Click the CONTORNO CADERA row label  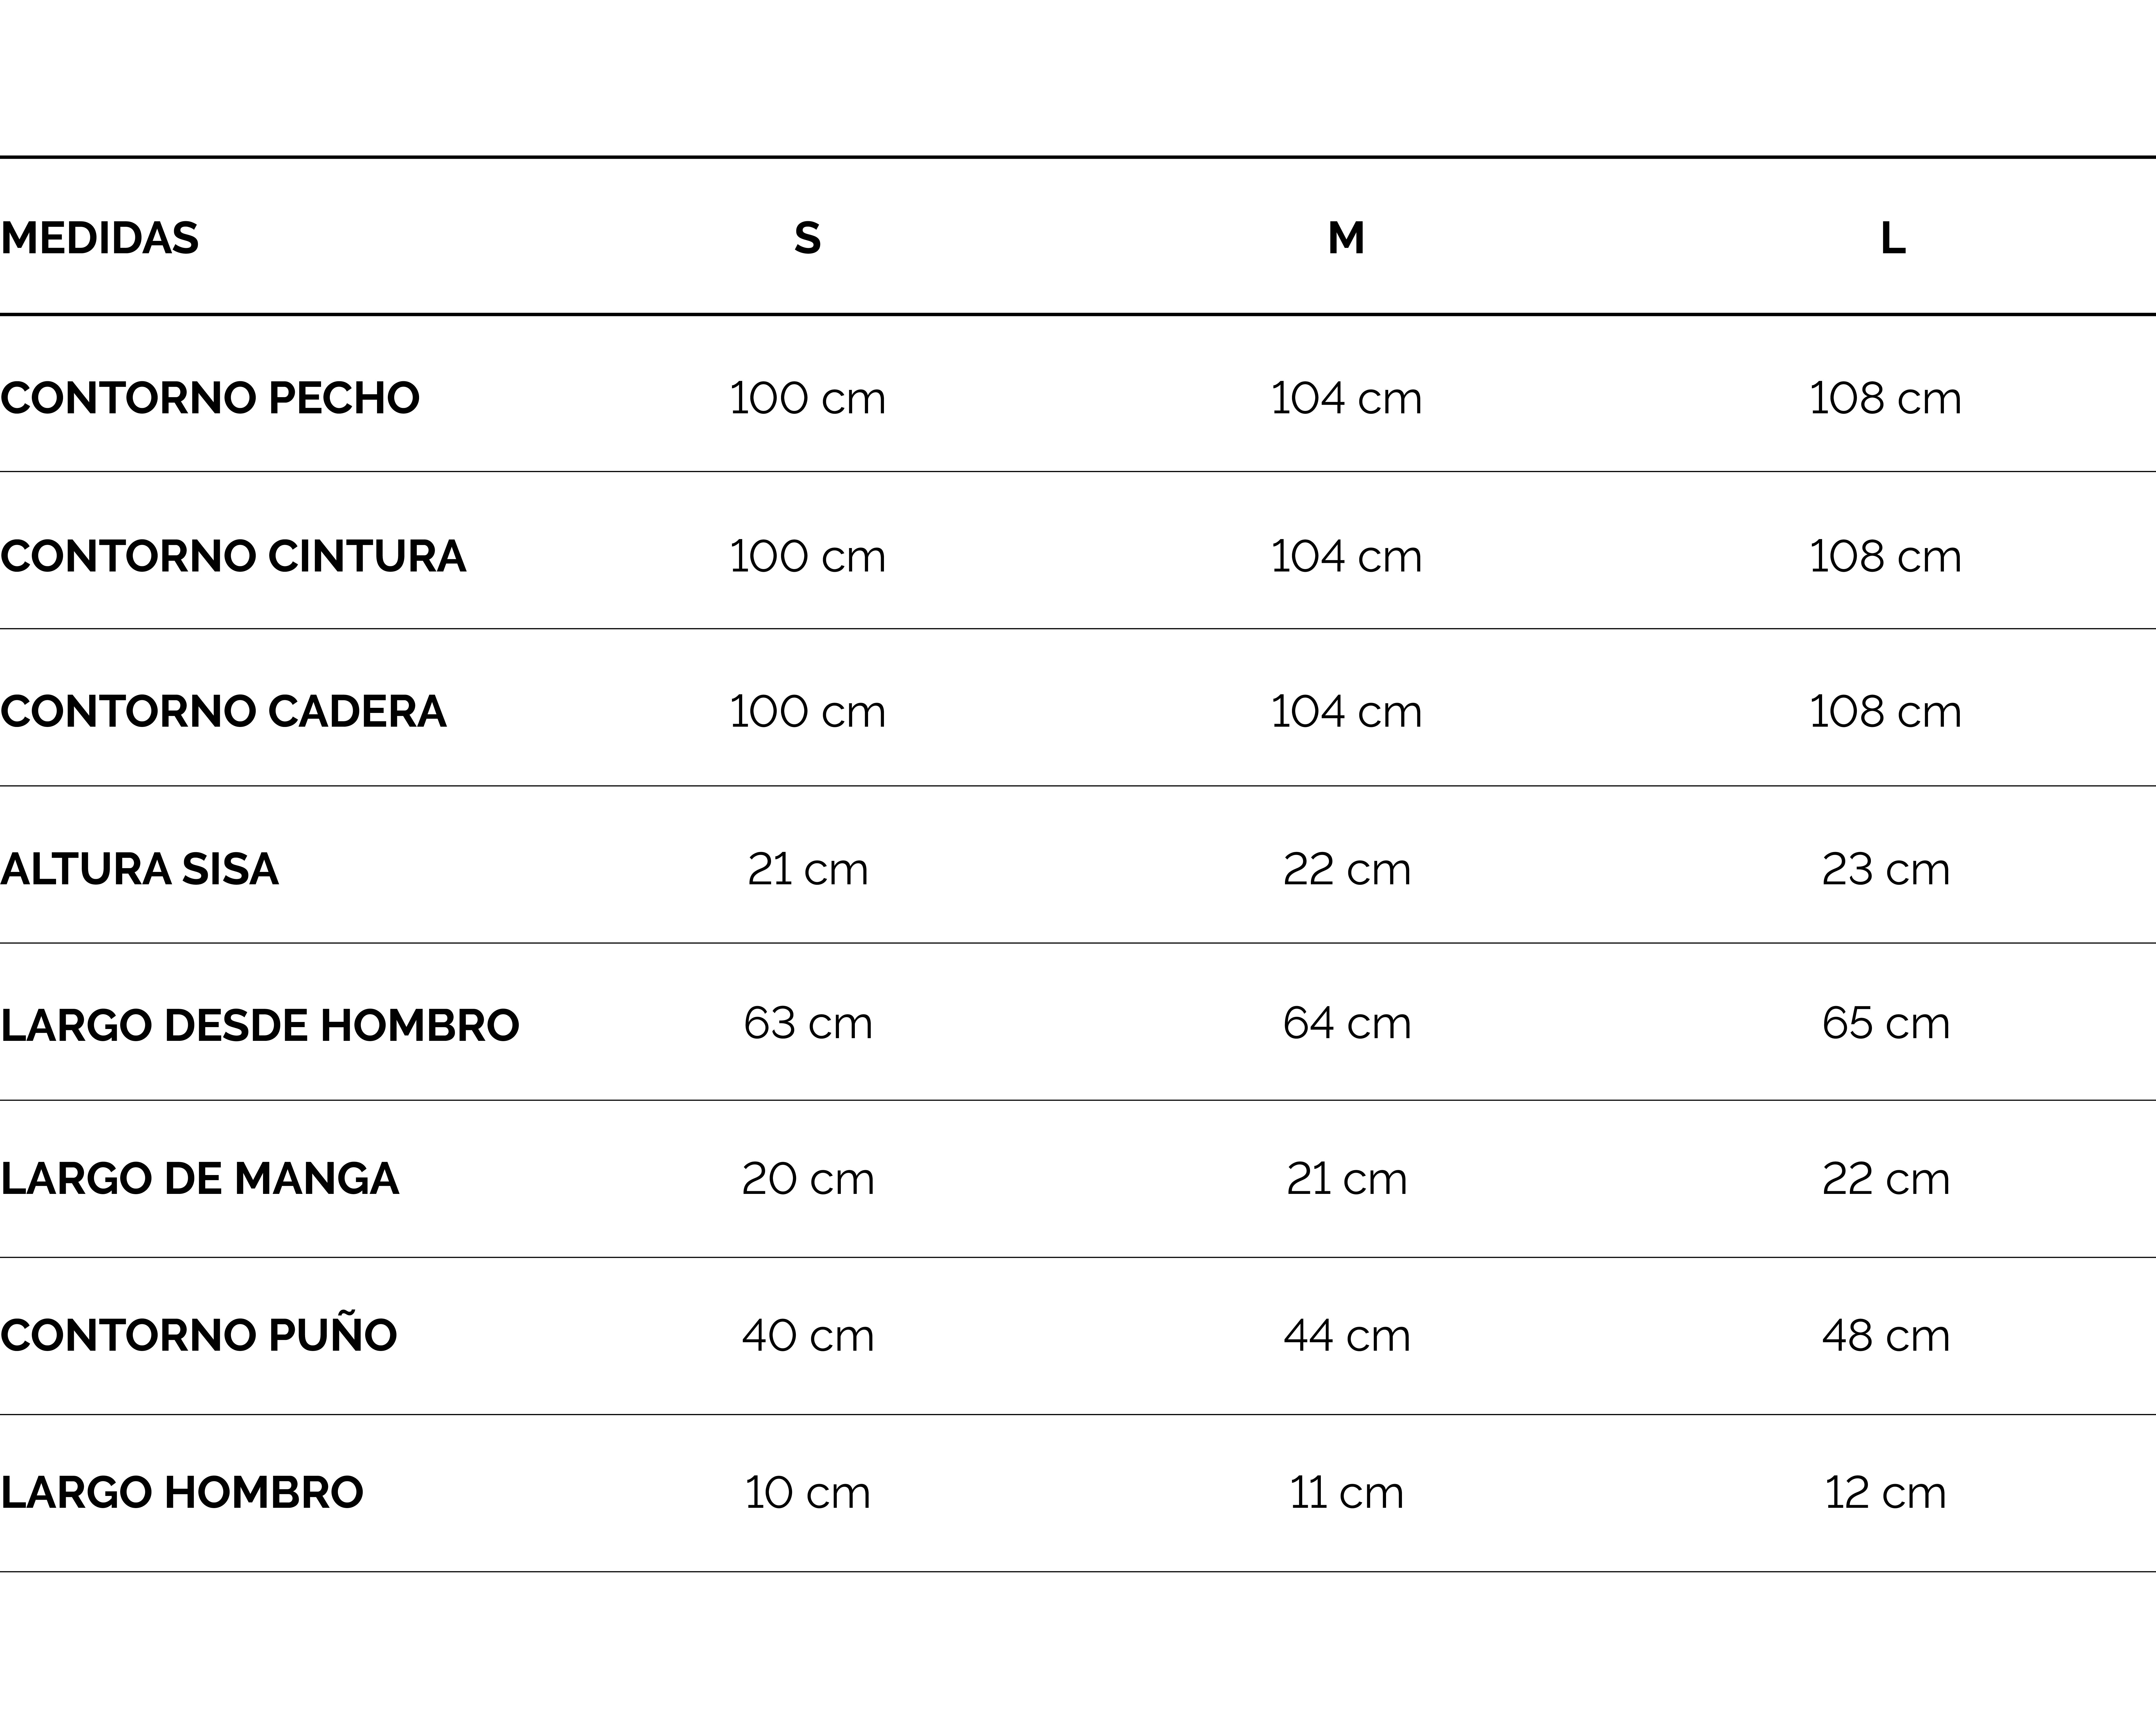pos(223,711)
